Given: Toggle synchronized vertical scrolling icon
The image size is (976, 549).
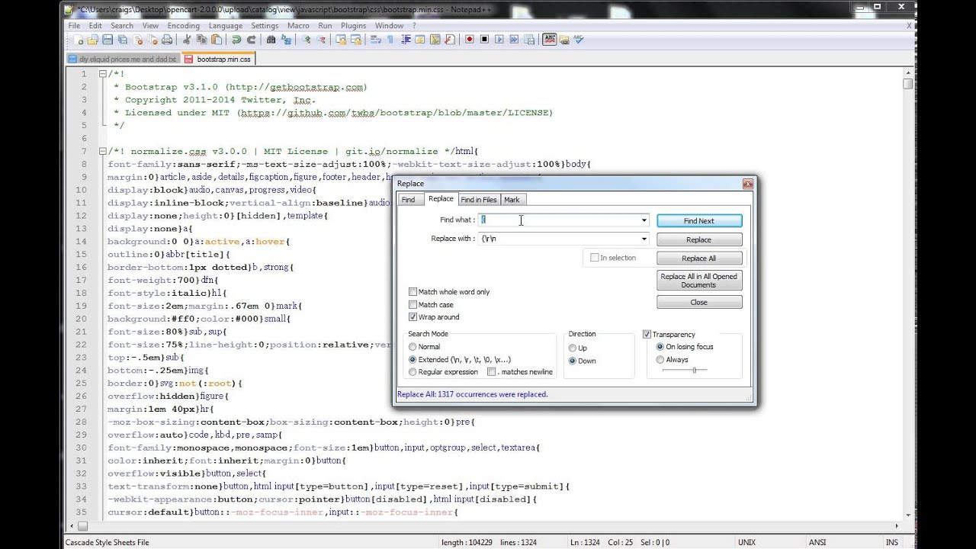Looking at the screenshot, I should pyautogui.click(x=341, y=40).
